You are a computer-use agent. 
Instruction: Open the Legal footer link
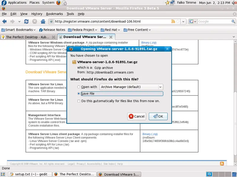(x=71, y=164)
